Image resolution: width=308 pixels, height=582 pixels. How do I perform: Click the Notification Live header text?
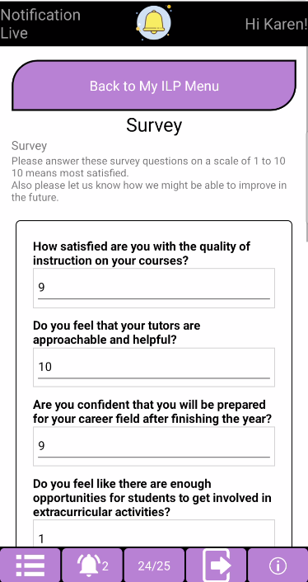pyautogui.click(x=40, y=23)
